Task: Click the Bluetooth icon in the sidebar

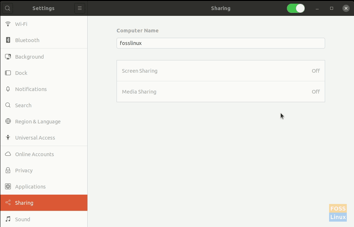Action: pos(8,40)
